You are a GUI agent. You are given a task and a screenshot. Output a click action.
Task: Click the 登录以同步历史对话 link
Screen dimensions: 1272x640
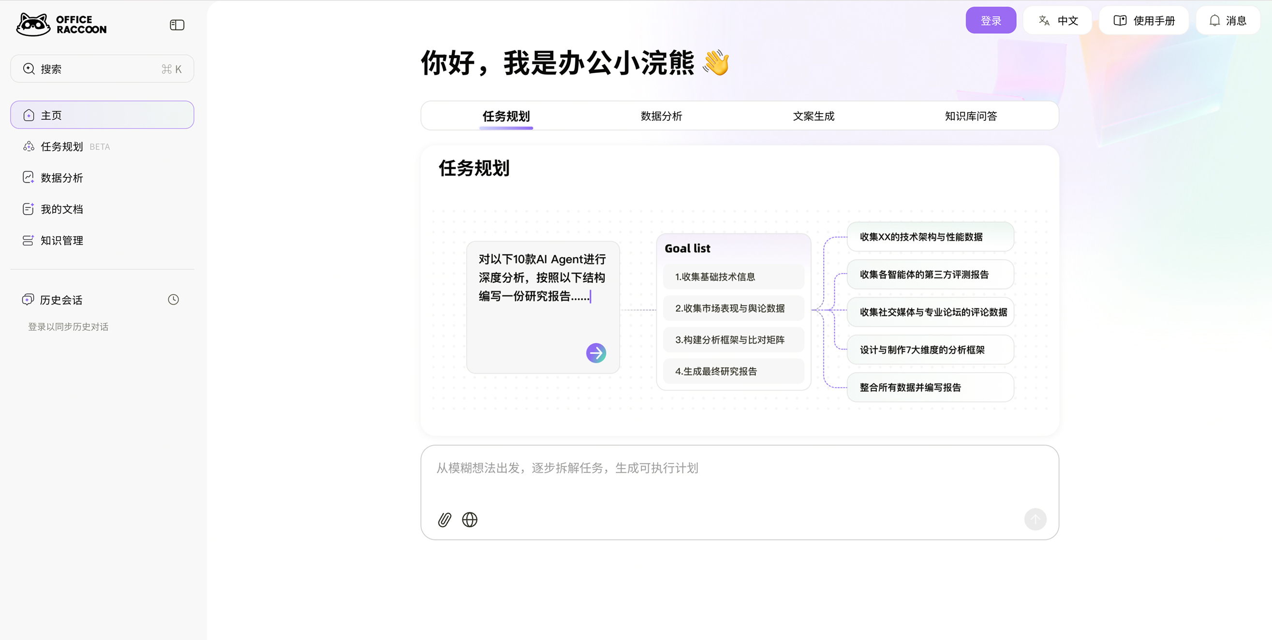coord(69,326)
